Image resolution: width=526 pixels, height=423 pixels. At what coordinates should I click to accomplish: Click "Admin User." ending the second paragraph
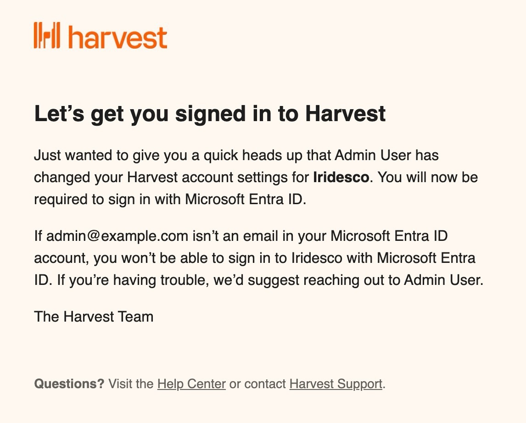(443, 280)
